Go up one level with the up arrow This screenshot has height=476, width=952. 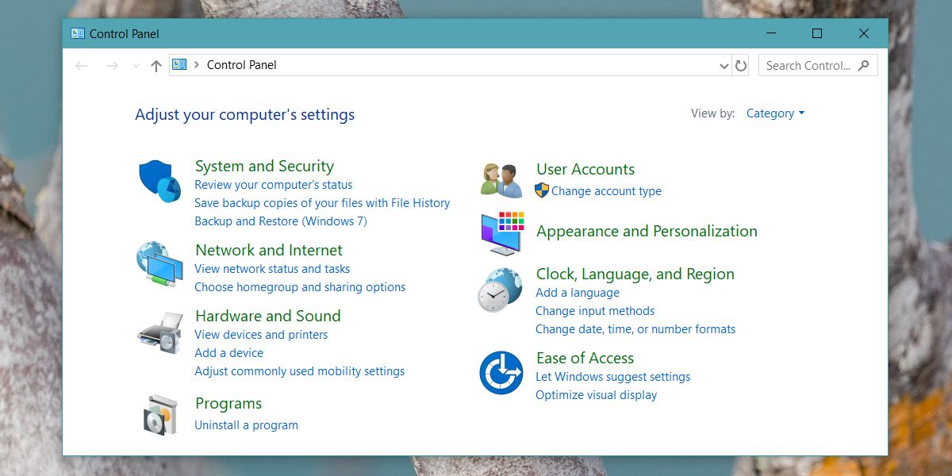coord(155,66)
